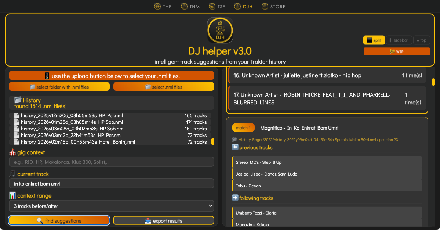Select Josipa Lisac - Danas Sam Luda
Image resolution: width=440 pixels, height=230 pixels.
(x=327, y=174)
